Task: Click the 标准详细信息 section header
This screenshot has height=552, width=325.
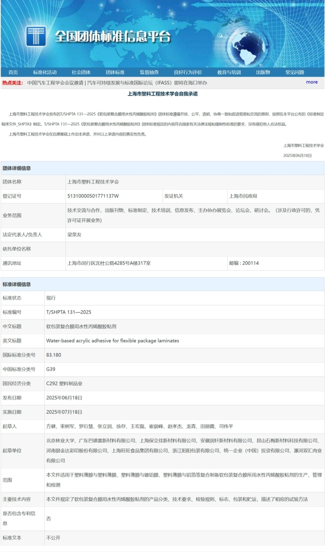Action: 17,284
